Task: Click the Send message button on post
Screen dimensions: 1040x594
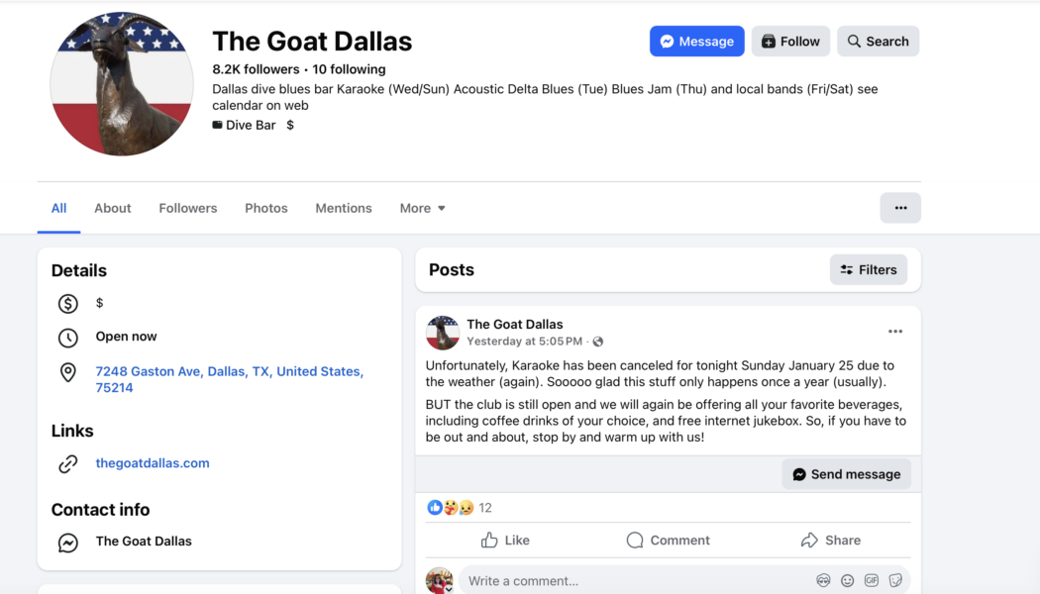Action: (x=847, y=474)
